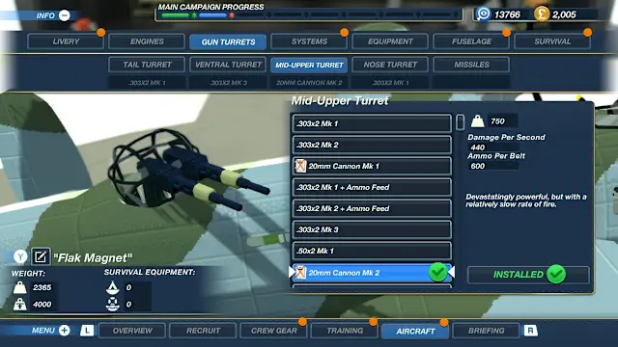Click the turret list scrollbar
The width and height of the screenshot is (618, 347).
(x=460, y=122)
